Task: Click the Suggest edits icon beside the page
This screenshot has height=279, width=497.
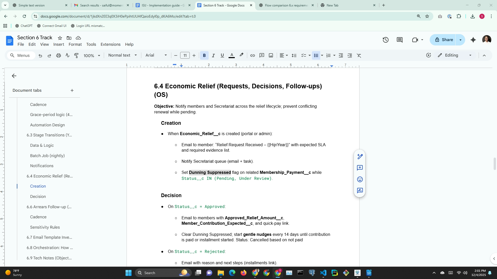Action: [360, 191]
